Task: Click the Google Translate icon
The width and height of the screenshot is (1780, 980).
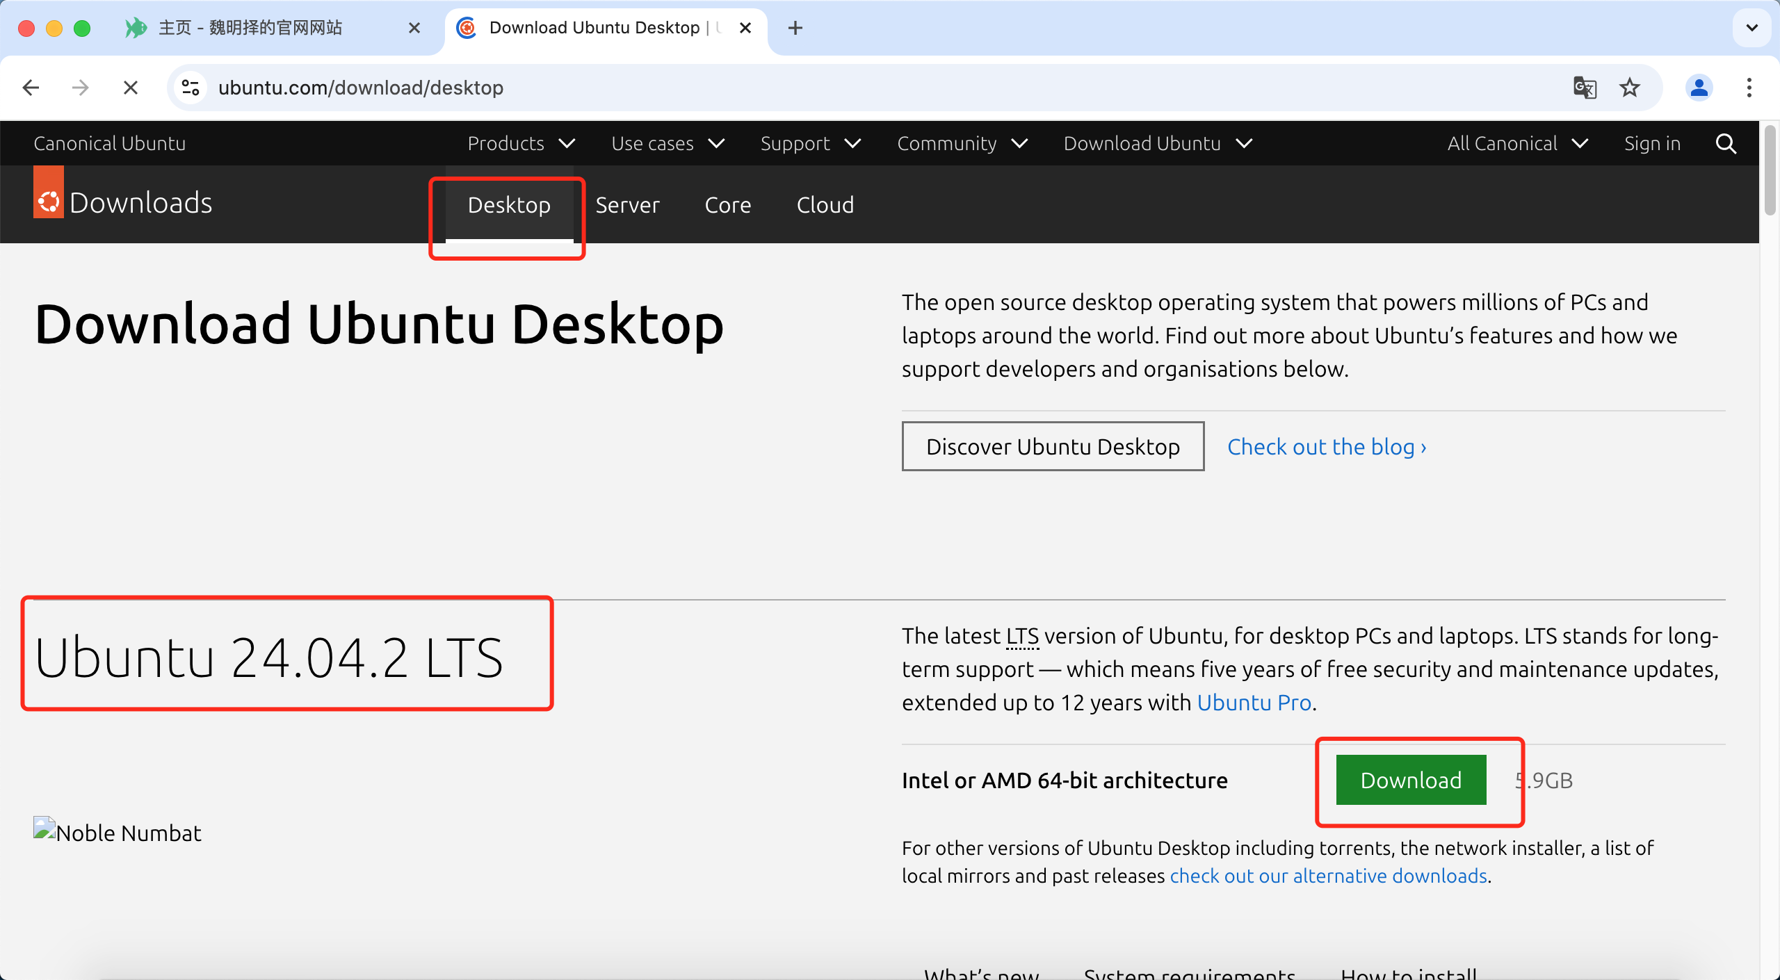Action: coord(1585,88)
